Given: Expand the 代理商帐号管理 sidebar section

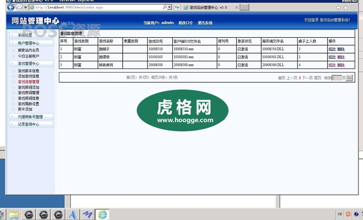Looking at the screenshot, I should [x=31, y=117].
